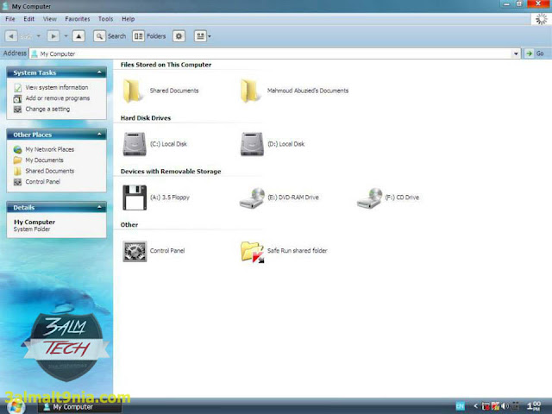The height and width of the screenshot is (414, 552).
Task: Click the Hard Disk Drives heading
Action: (146, 118)
